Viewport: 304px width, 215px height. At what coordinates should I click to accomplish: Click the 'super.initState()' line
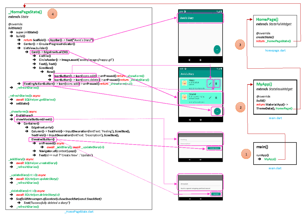[27, 32]
